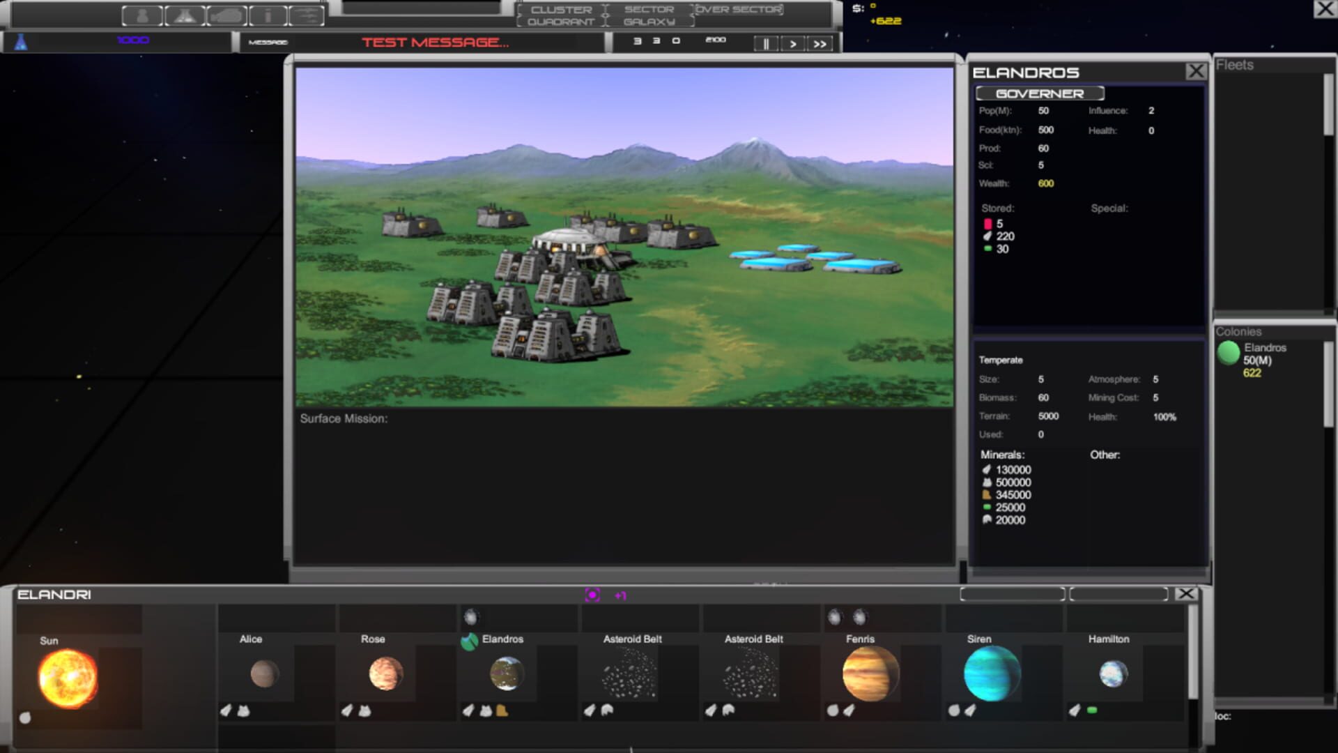Viewport: 1338px width, 753px height.
Task: Click the Surface Mission field
Action: click(342, 418)
